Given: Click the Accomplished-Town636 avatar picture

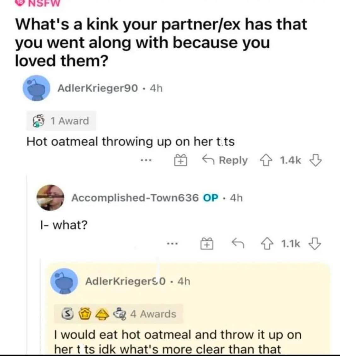Looking at the screenshot, I should [50, 198].
